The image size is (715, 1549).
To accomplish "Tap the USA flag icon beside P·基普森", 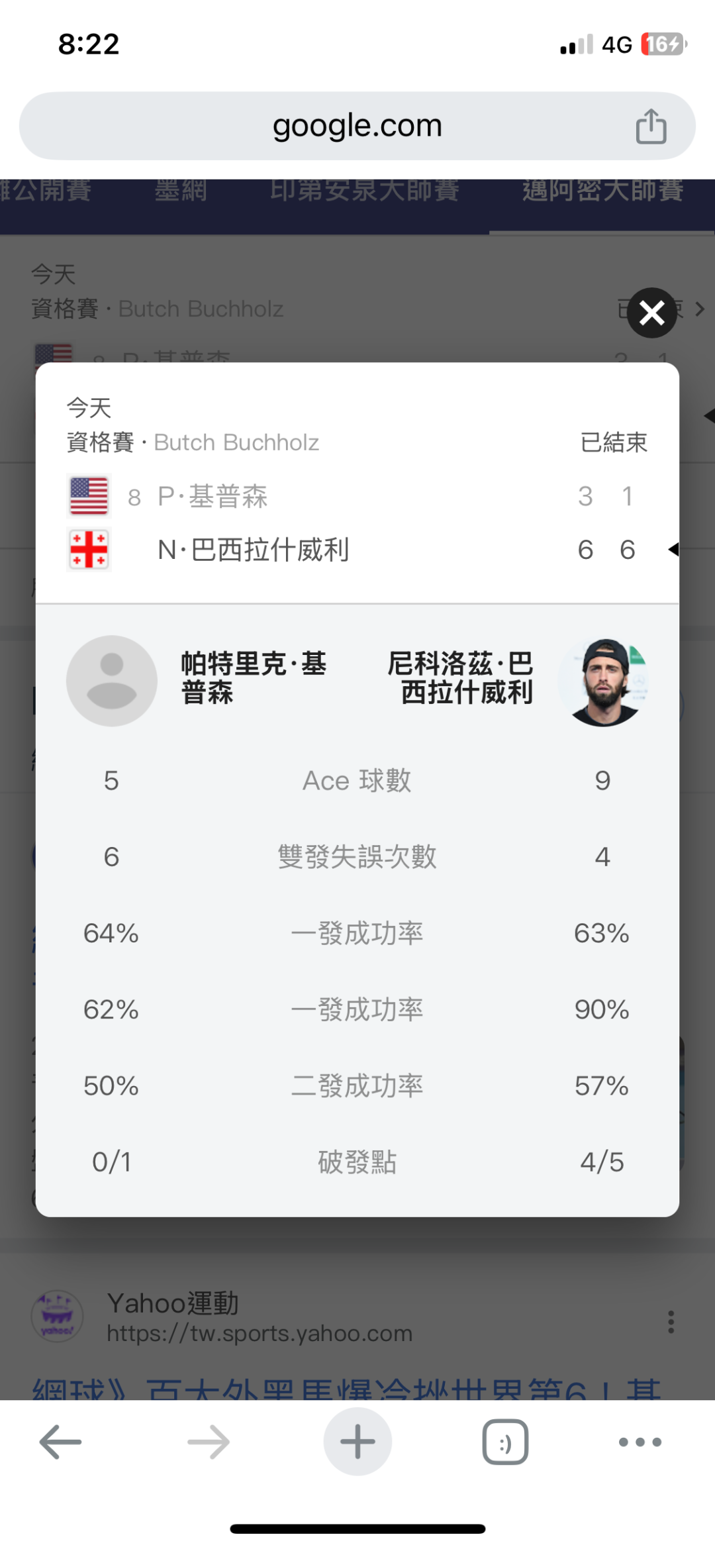I will click(x=89, y=496).
